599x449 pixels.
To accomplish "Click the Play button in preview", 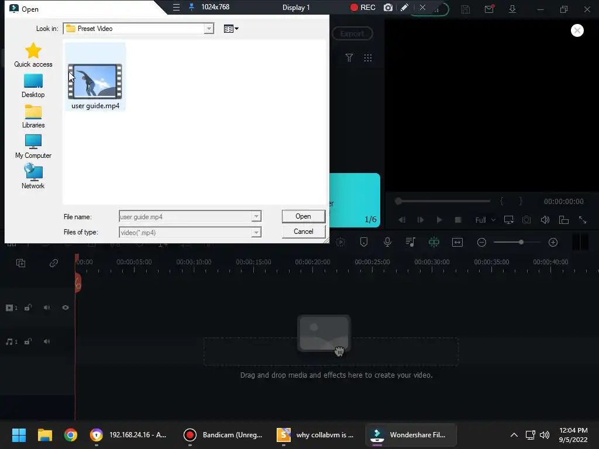I will (x=439, y=220).
